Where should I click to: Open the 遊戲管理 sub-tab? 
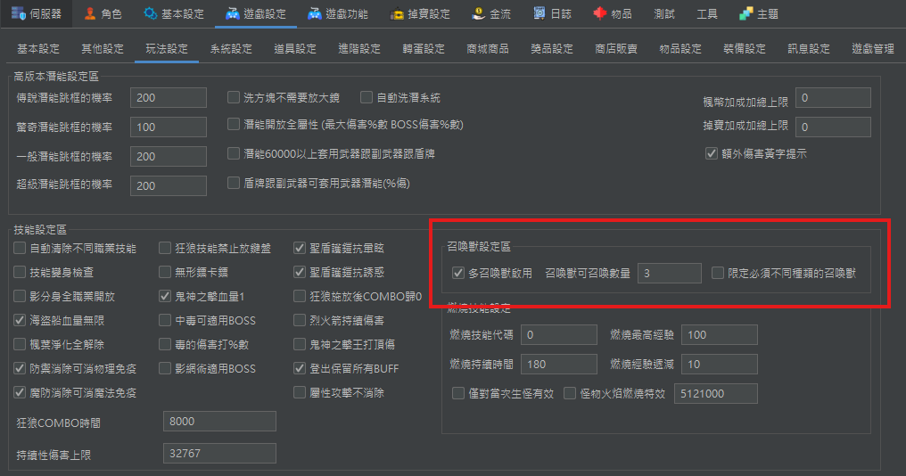(872, 48)
